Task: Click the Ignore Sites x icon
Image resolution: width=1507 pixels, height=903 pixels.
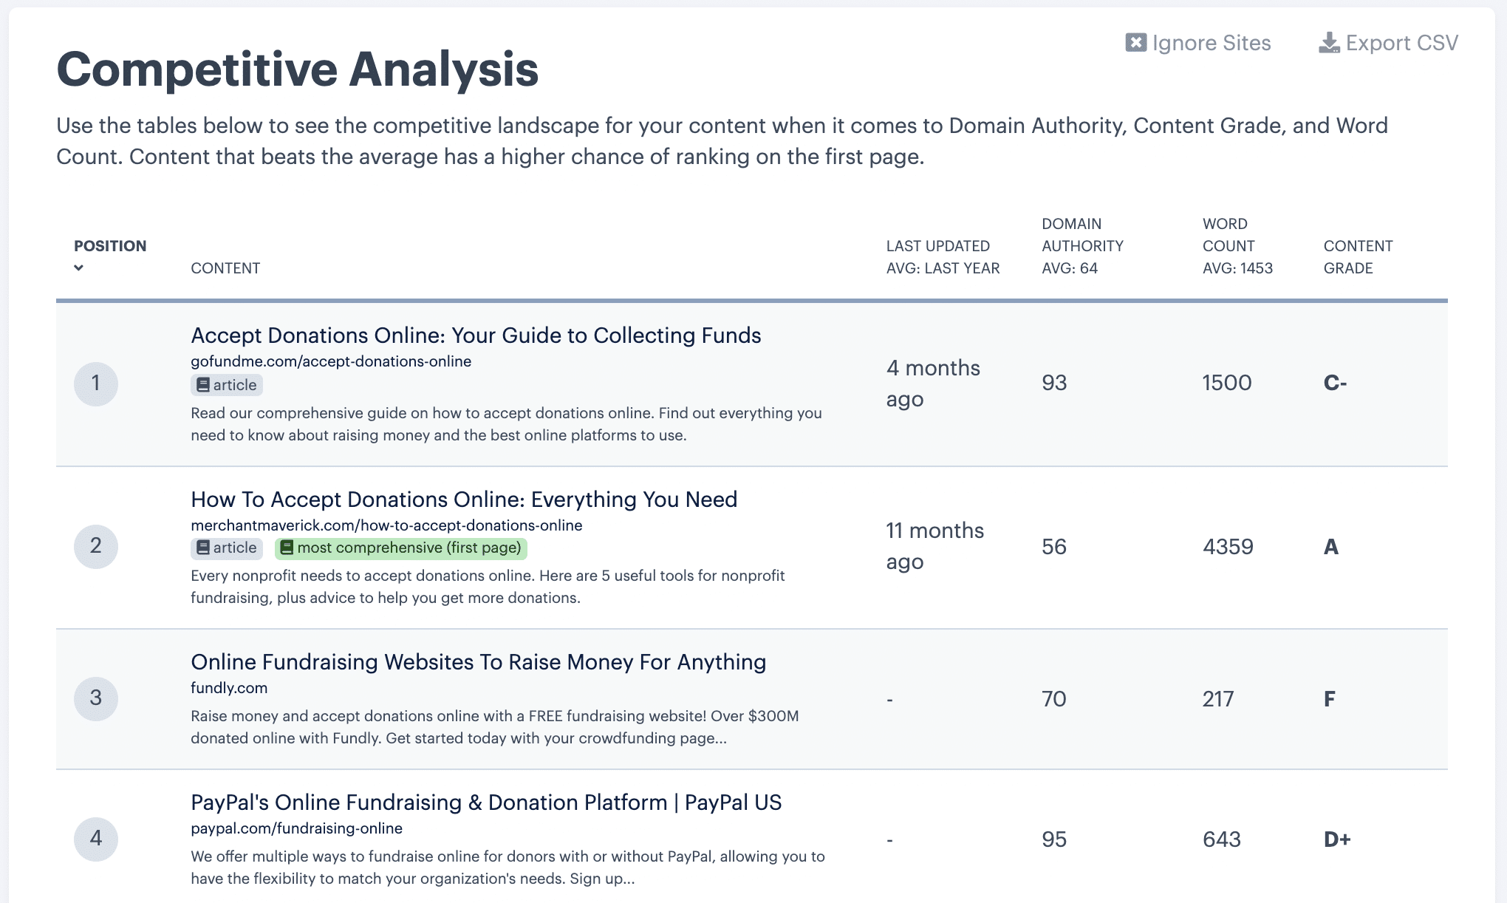Action: [x=1135, y=42]
